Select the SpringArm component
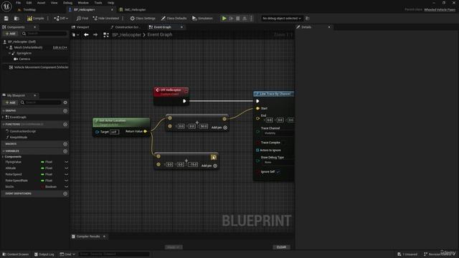The image size is (459, 258). pos(24,53)
